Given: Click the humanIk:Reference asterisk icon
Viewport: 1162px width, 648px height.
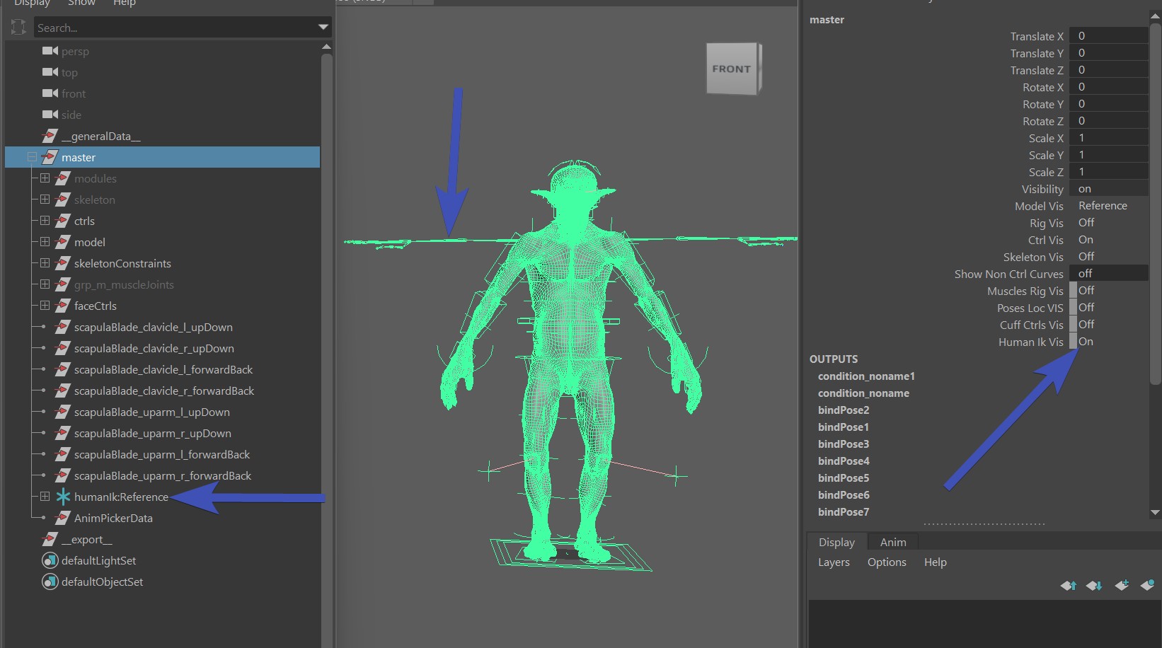Looking at the screenshot, I should [x=63, y=497].
